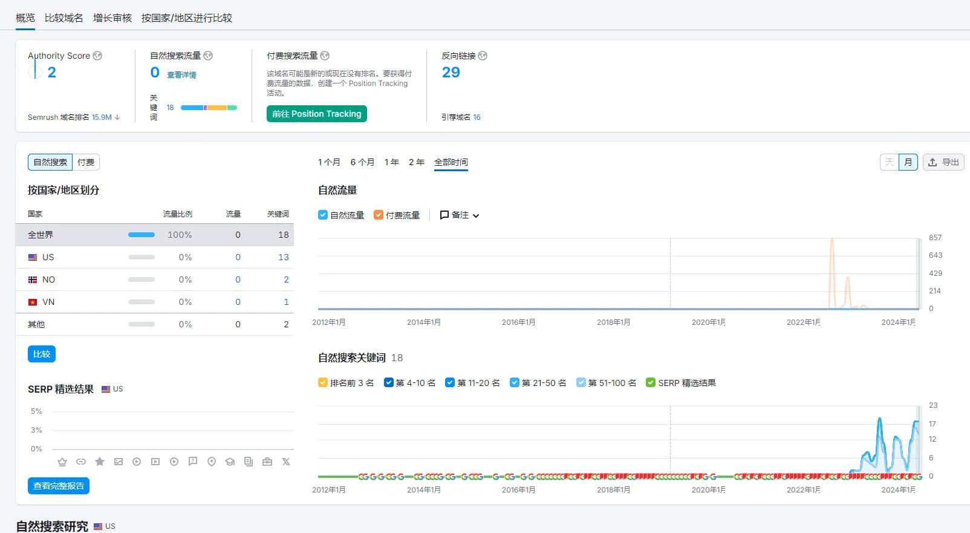Click the graduation cap SERP feature icon
Image resolution: width=970 pixels, height=533 pixels.
[x=230, y=462]
